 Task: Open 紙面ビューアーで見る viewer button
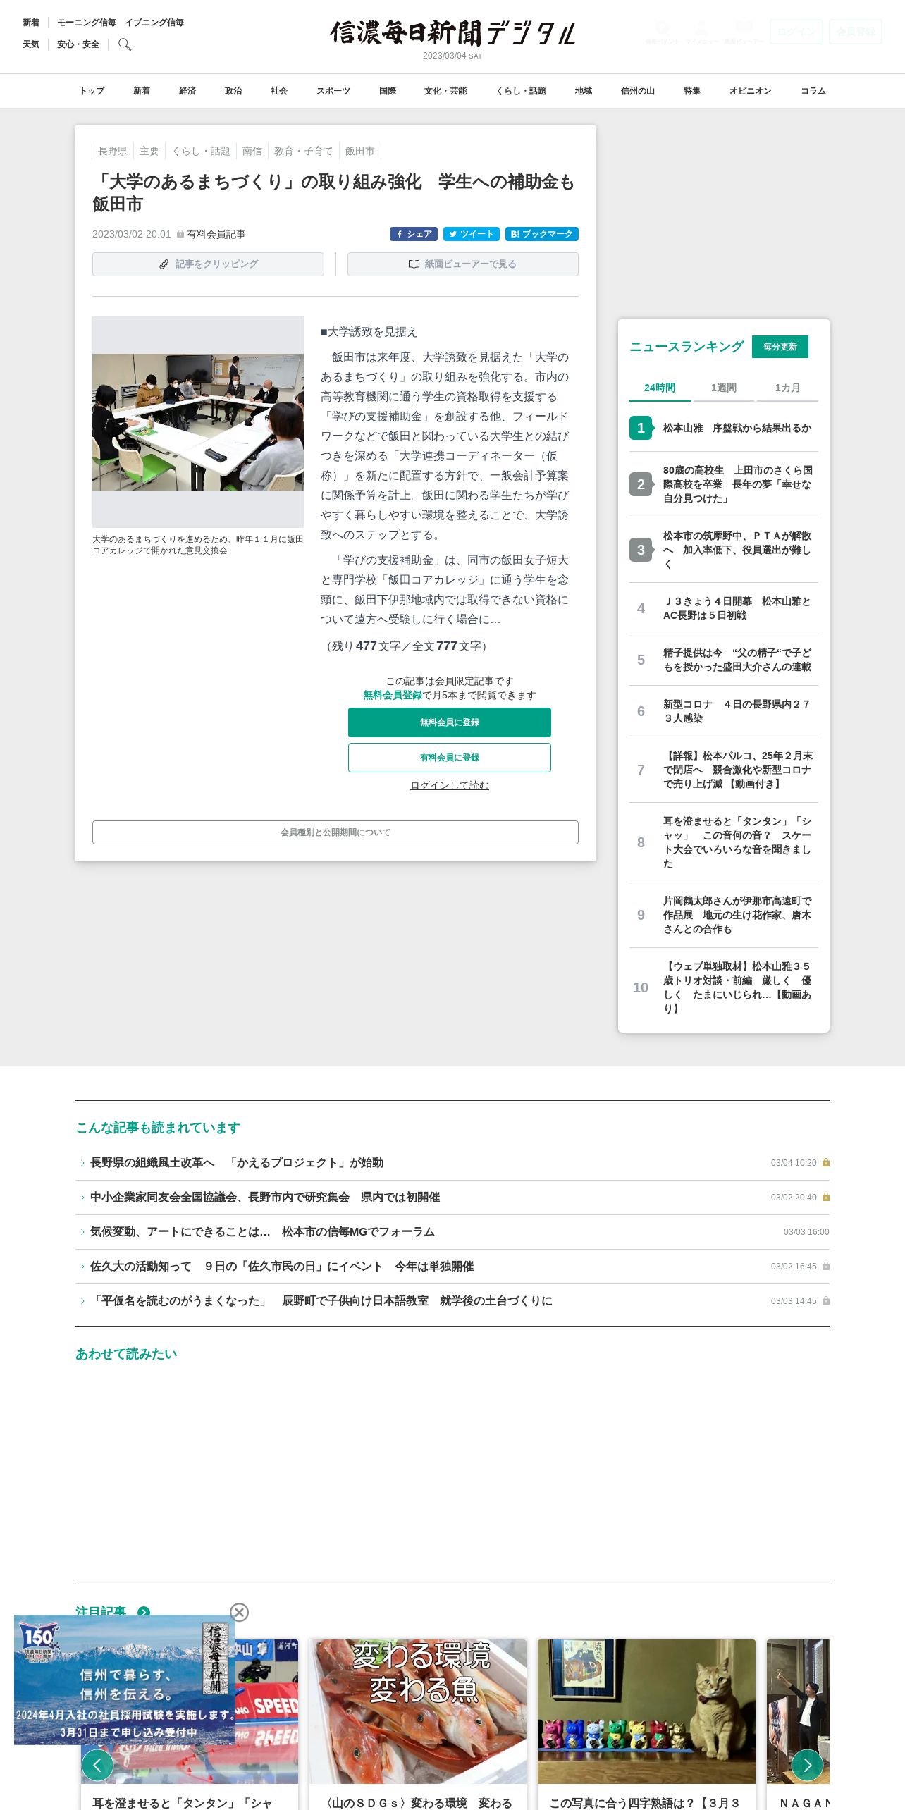pyautogui.click(x=463, y=264)
